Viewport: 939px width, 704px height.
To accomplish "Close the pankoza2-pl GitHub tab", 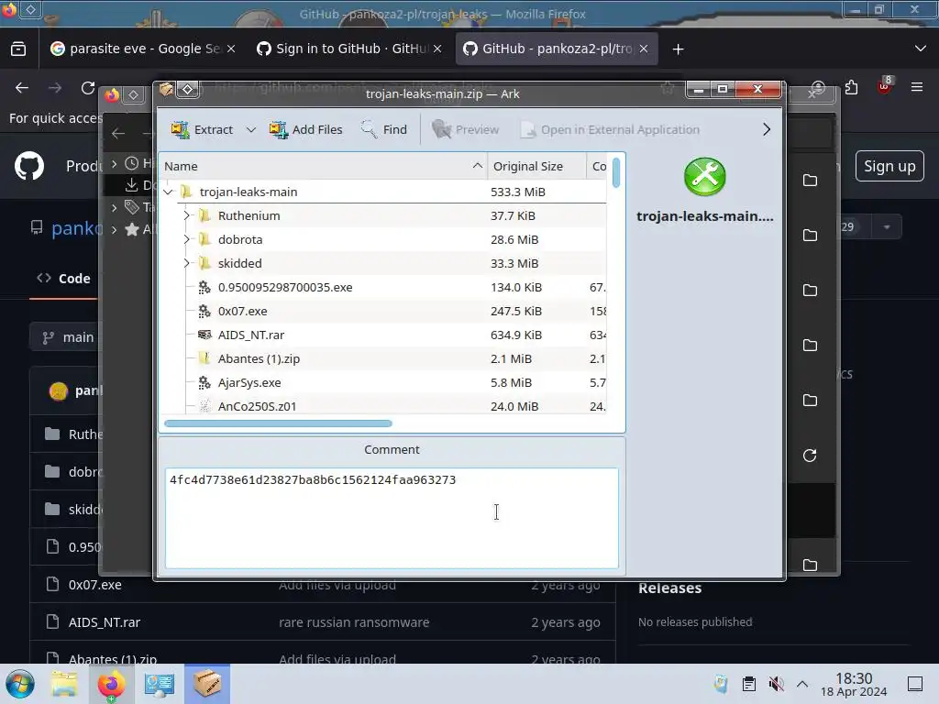I will 644,49.
